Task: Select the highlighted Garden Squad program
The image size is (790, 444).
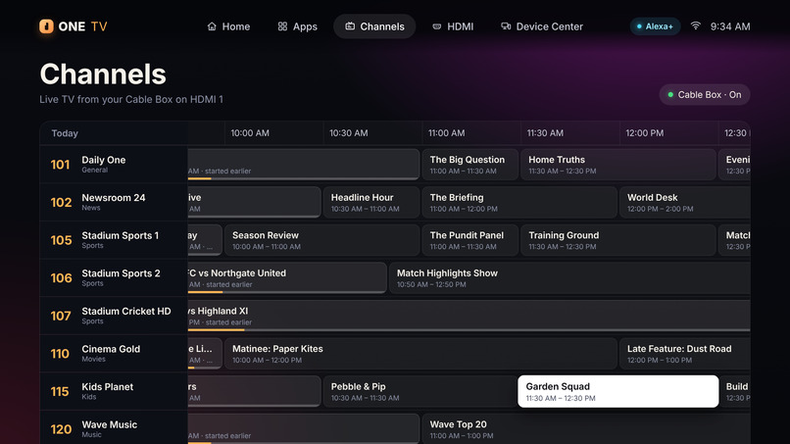Action: click(x=618, y=391)
